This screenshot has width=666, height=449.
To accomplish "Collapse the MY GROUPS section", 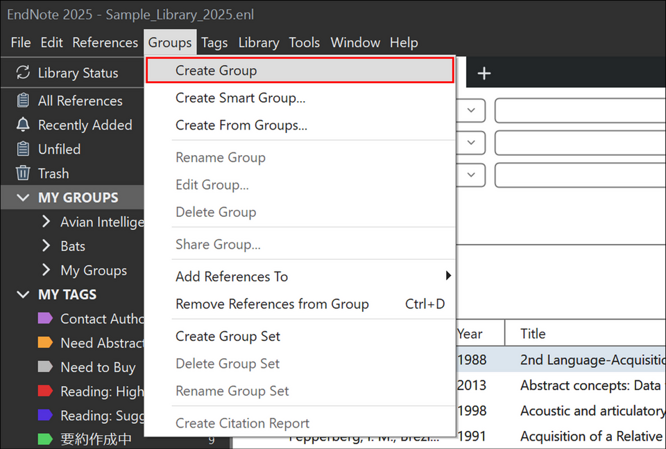I will 23,197.
